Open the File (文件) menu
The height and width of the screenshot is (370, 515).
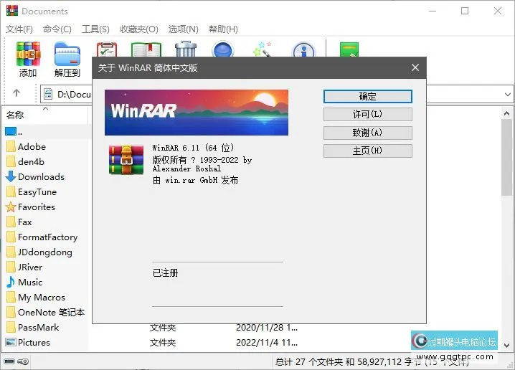click(x=19, y=29)
